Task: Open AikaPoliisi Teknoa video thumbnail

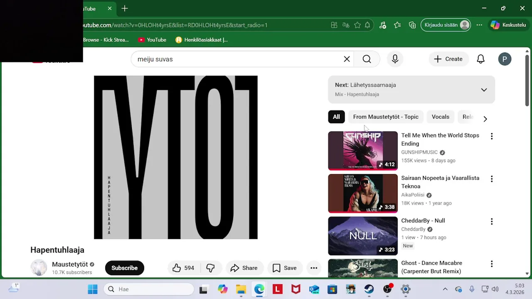Action: (363, 194)
